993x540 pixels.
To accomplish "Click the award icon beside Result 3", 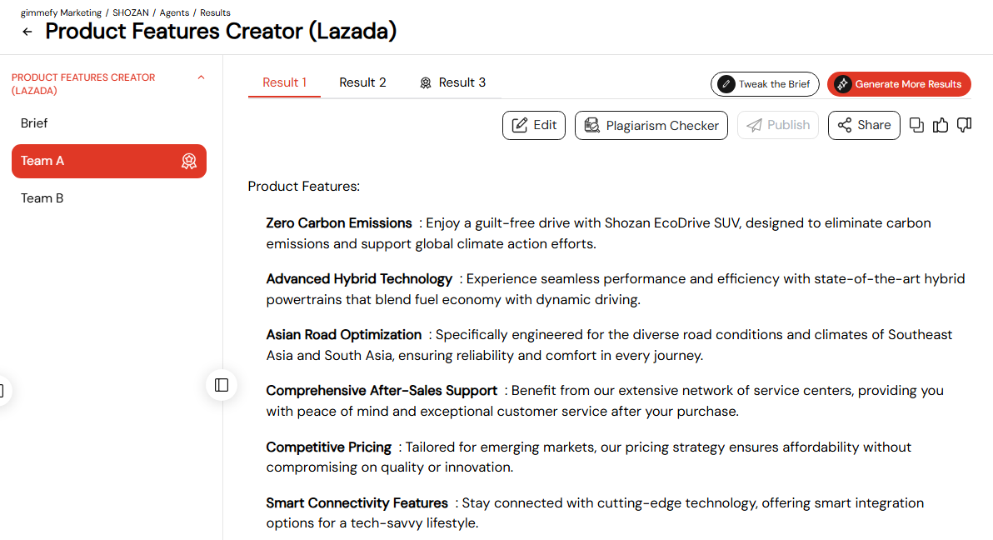I will [426, 83].
